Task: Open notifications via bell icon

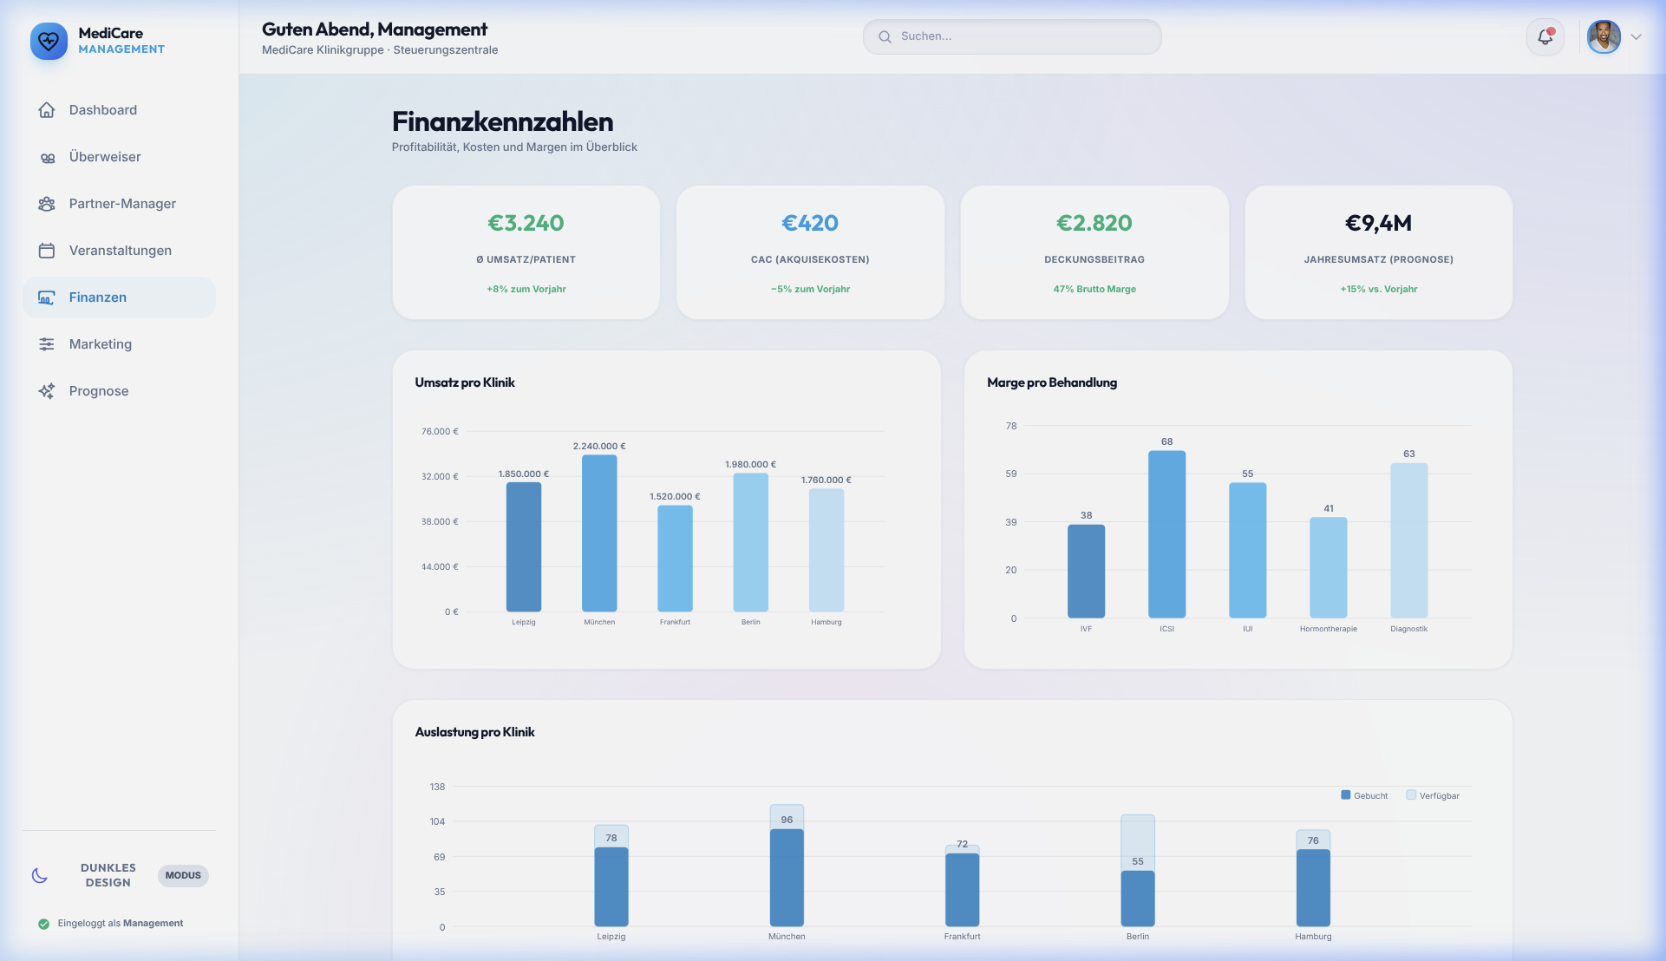Action: click(x=1545, y=37)
